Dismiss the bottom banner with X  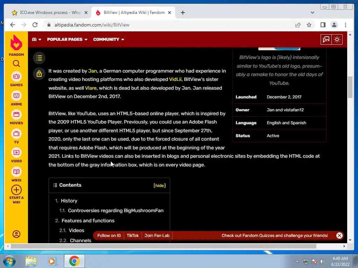tap(339, 236)
